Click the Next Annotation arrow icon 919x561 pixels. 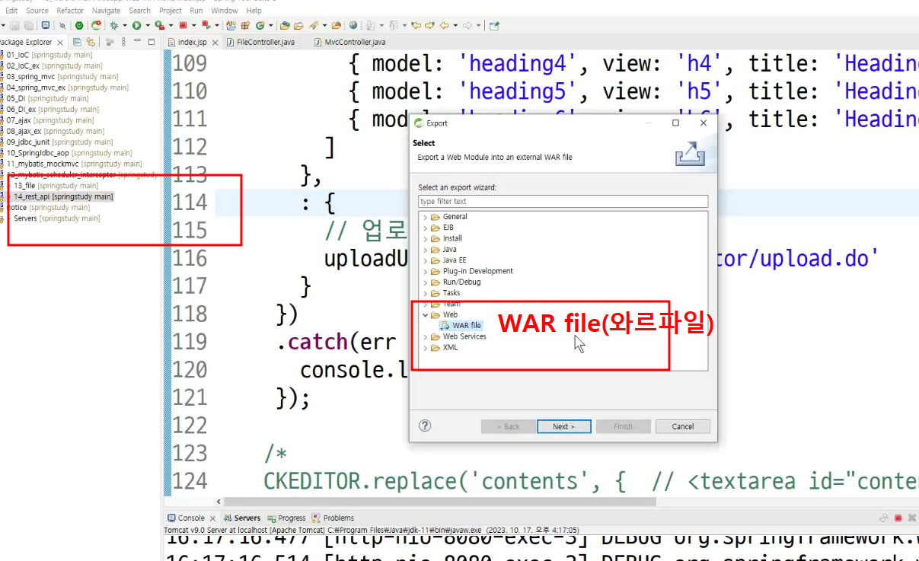coord(371,25)
